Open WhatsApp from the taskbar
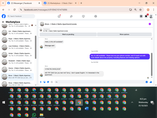This screenshot has height=118, width=157. pos(34,115)
